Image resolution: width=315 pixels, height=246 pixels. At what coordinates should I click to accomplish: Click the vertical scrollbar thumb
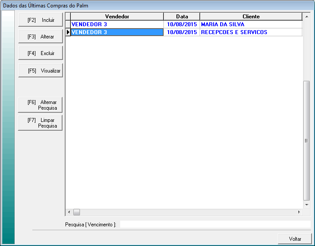(306, 140)
